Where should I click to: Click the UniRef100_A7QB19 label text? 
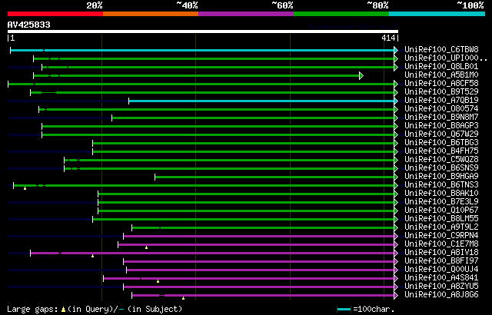441,101
